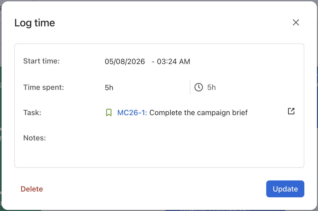This screenshot has width=318, height=211.
Task: Focus the Time spent 5h input
Action: click(x=146, y=87)
